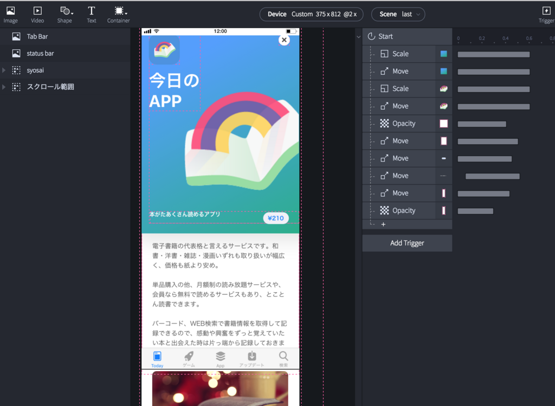Click the white square thumbnail on Opacity row

click(x=443, y=123)
